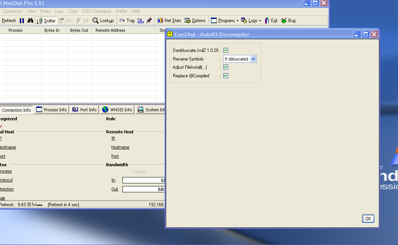Screen dimensions: 398x245
Task: Click the pause icon in the toolbar
Action: click(22, 21)
